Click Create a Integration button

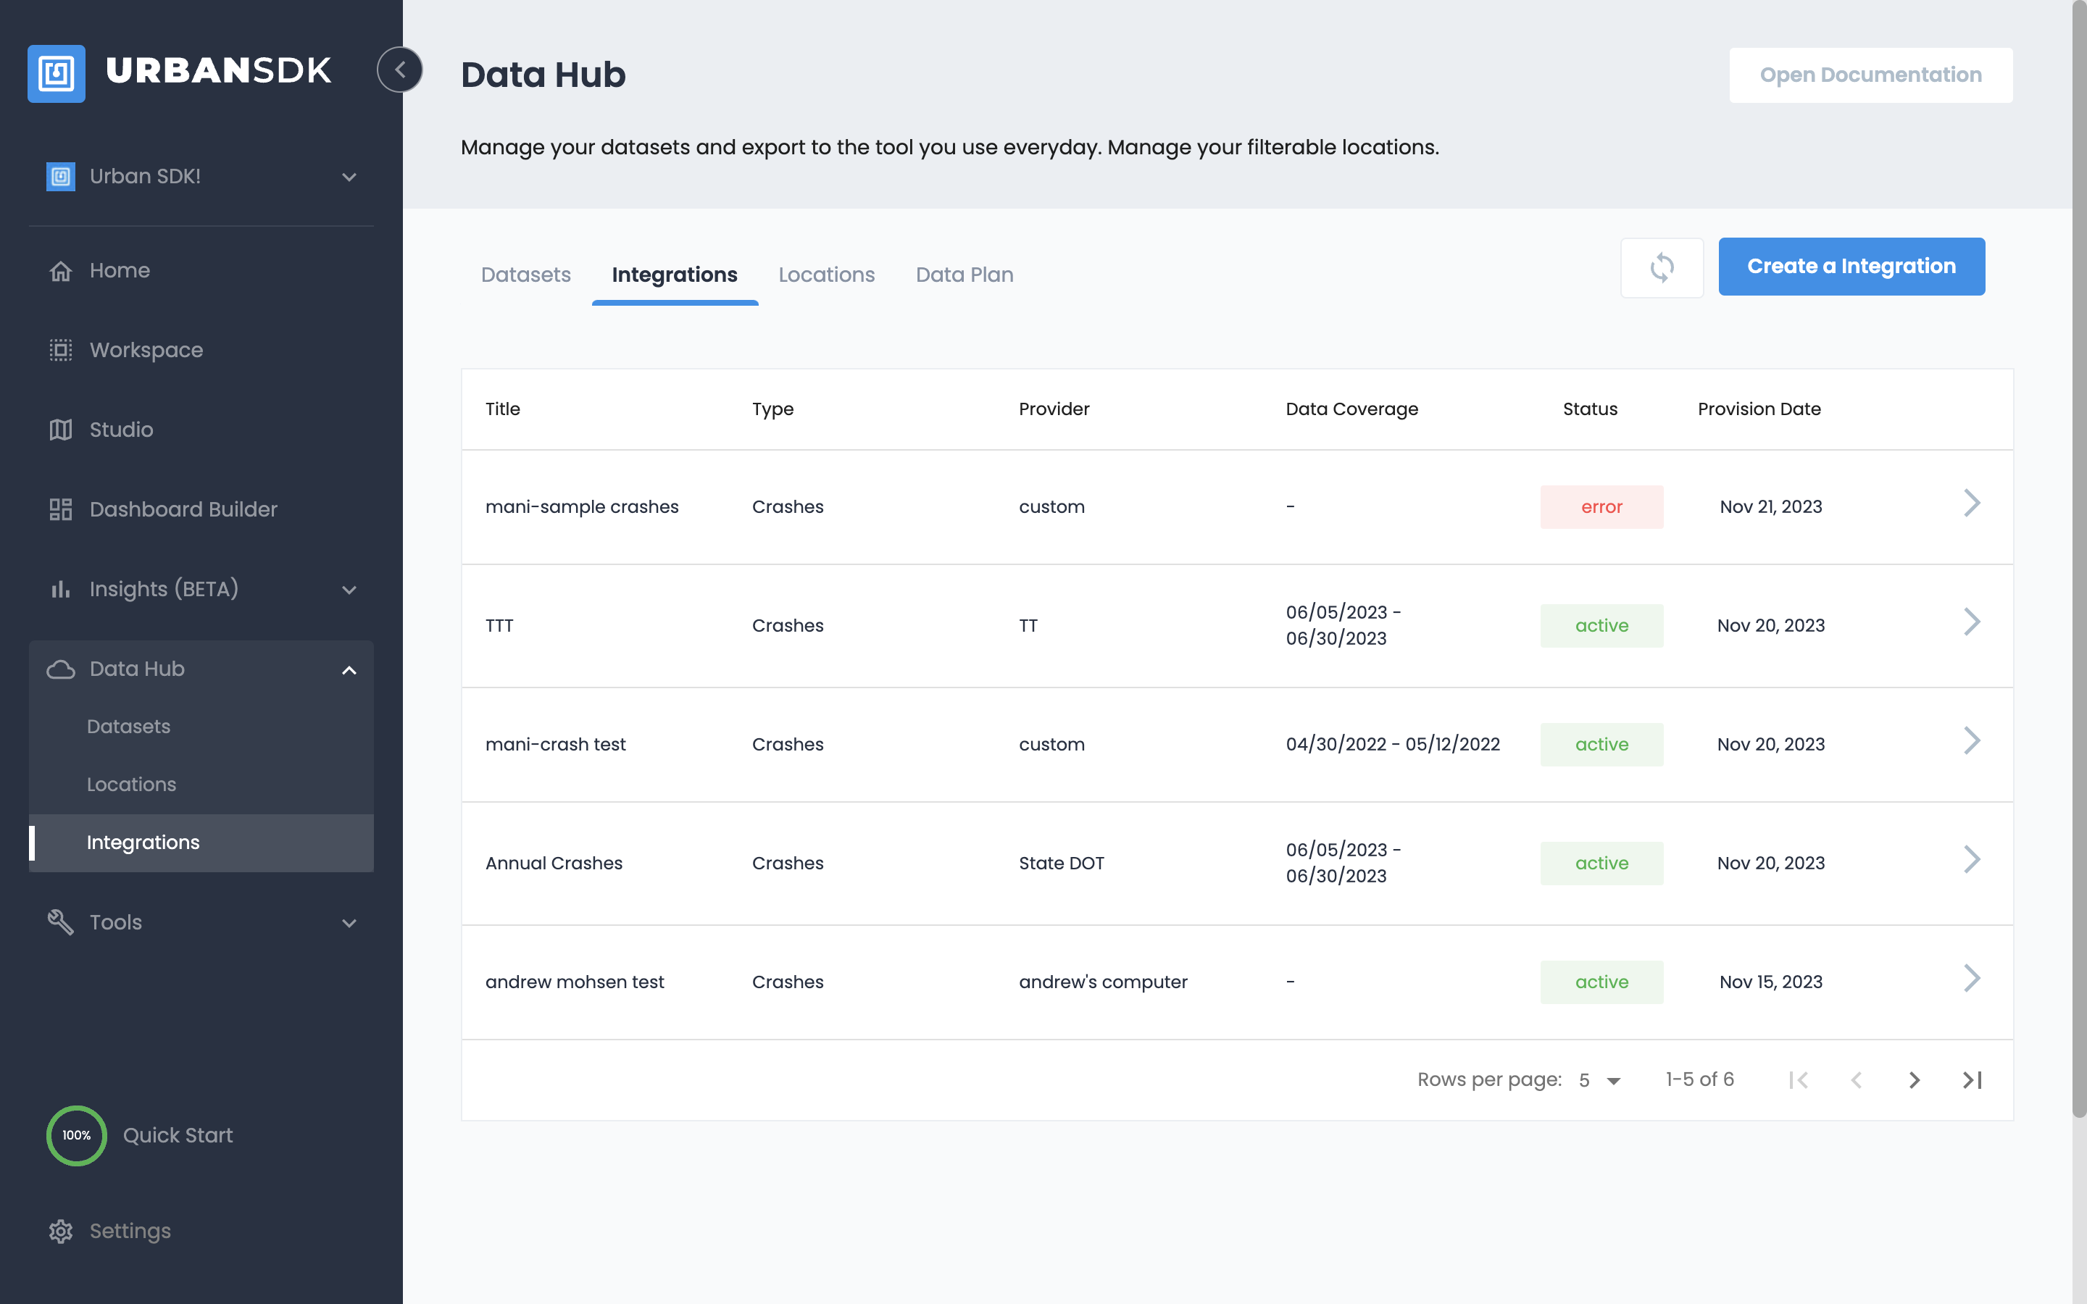pos(1851,267)
